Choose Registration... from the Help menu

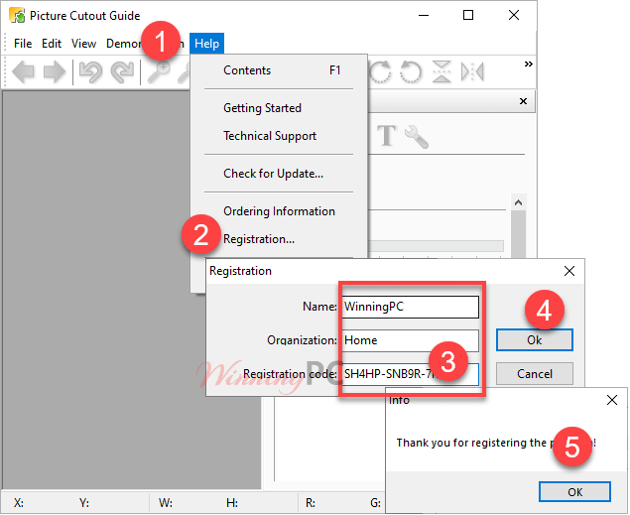[279, 239]
